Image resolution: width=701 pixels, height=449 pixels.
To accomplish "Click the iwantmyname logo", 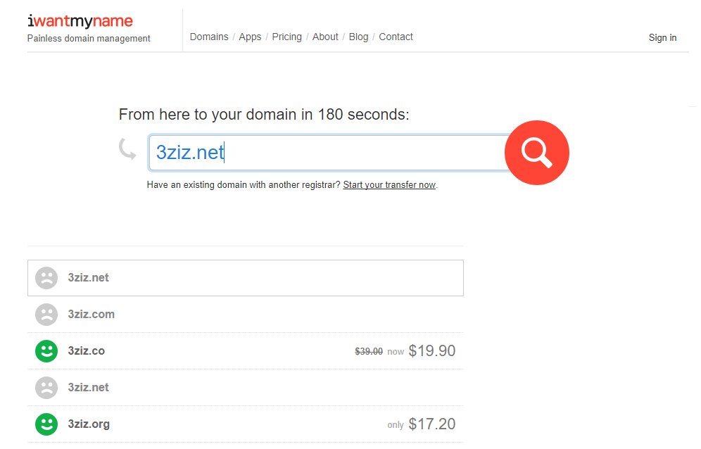I will point(80,21).
